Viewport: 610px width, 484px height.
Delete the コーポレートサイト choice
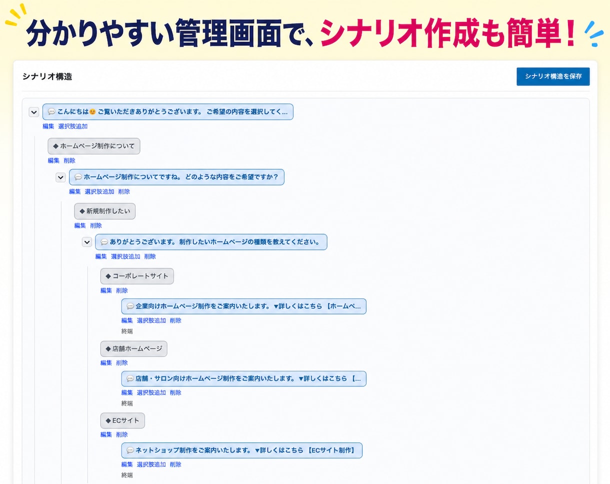pos(122,290)
